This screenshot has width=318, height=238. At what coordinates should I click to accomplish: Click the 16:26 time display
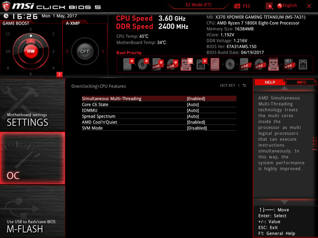tap(25, 16)
